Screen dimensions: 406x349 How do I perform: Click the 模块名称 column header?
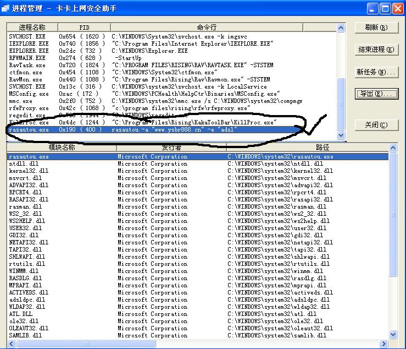[62, 148]
